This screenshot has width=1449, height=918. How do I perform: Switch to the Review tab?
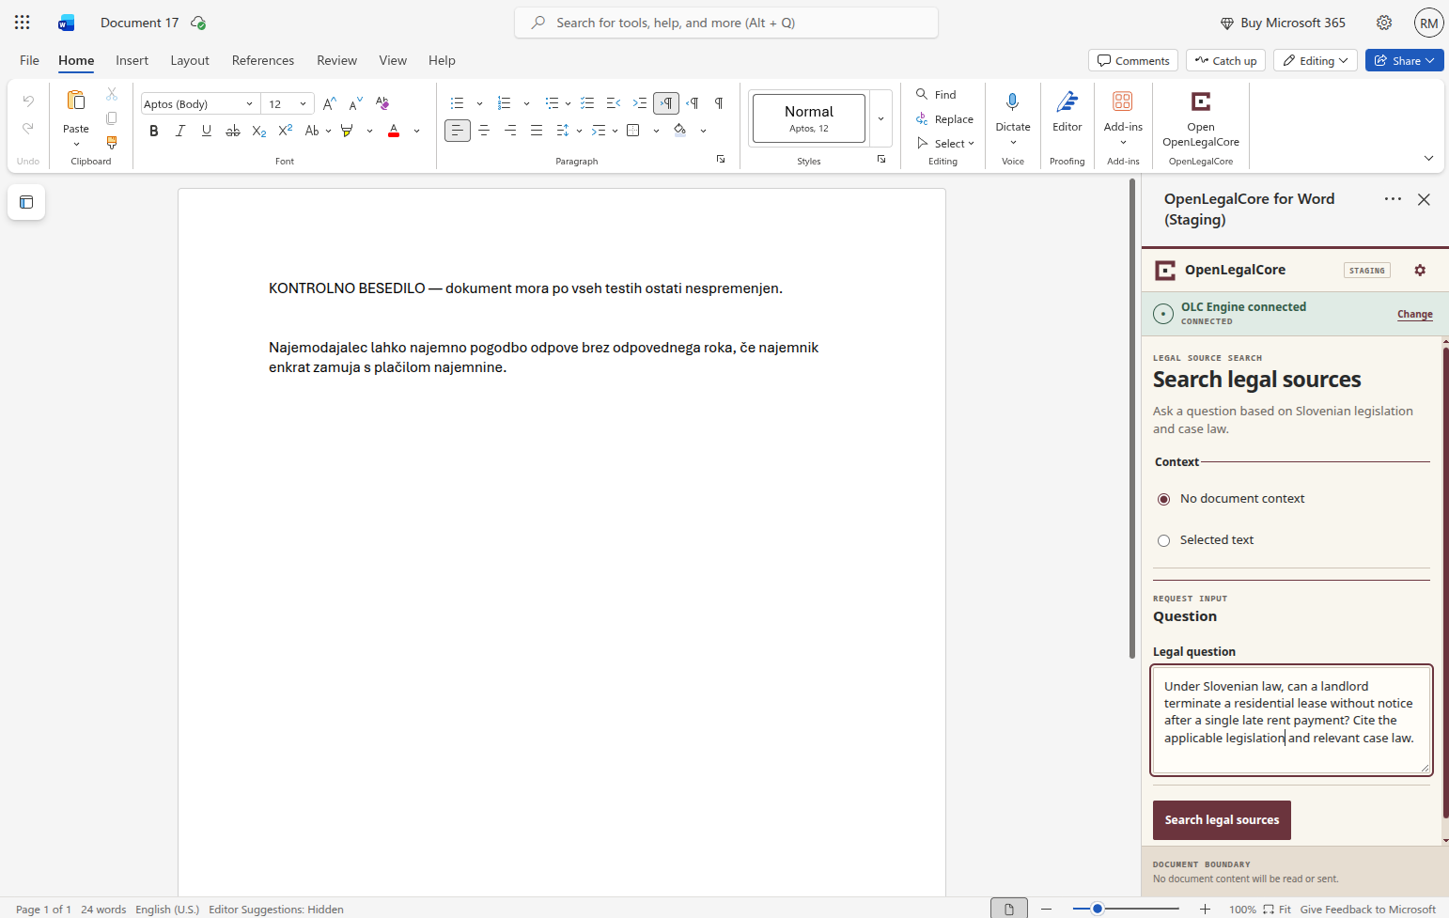click(x=336, y=60)
